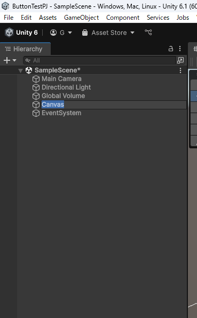Open the Component menu
Viewport: 197px width, 318px height.
pyautogui.click(x=123, y=18)
